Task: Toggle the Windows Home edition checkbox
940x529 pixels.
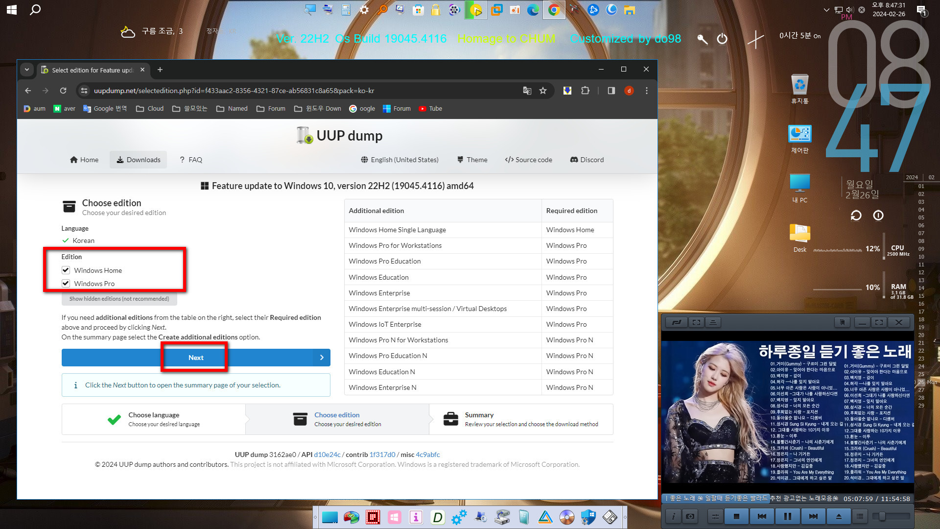Action: pos(66,270)
